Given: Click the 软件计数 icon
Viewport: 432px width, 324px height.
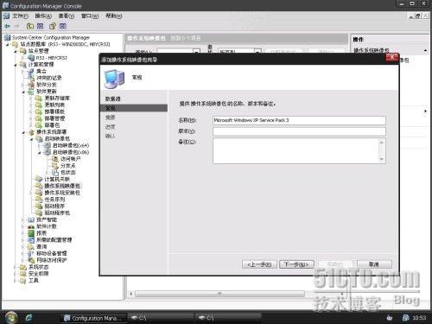Looking at the screenshot, I should point(31,226).
